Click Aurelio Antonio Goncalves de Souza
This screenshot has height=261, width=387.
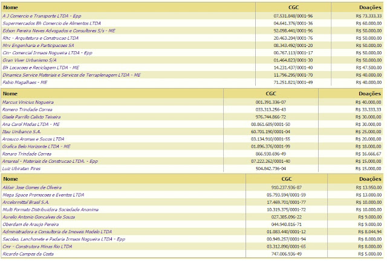39,217
